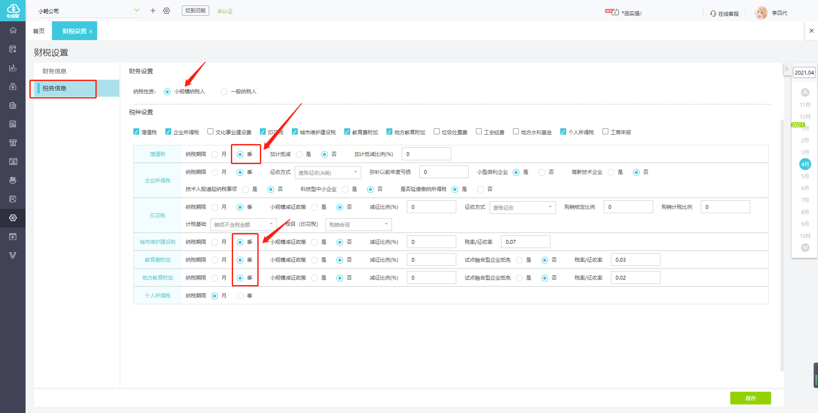The width and height of the screenshot is (818, 413).
Task: Check the 工商年报 checkbox
Action: click(605, 132)
